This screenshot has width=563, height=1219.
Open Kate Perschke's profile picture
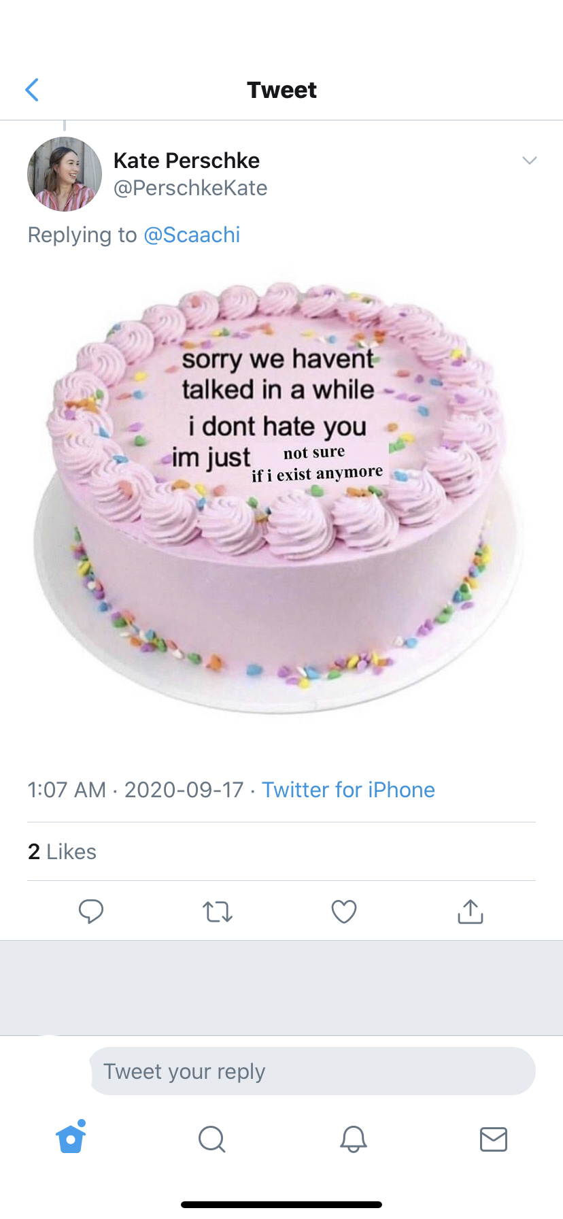(x=64, y=174)
